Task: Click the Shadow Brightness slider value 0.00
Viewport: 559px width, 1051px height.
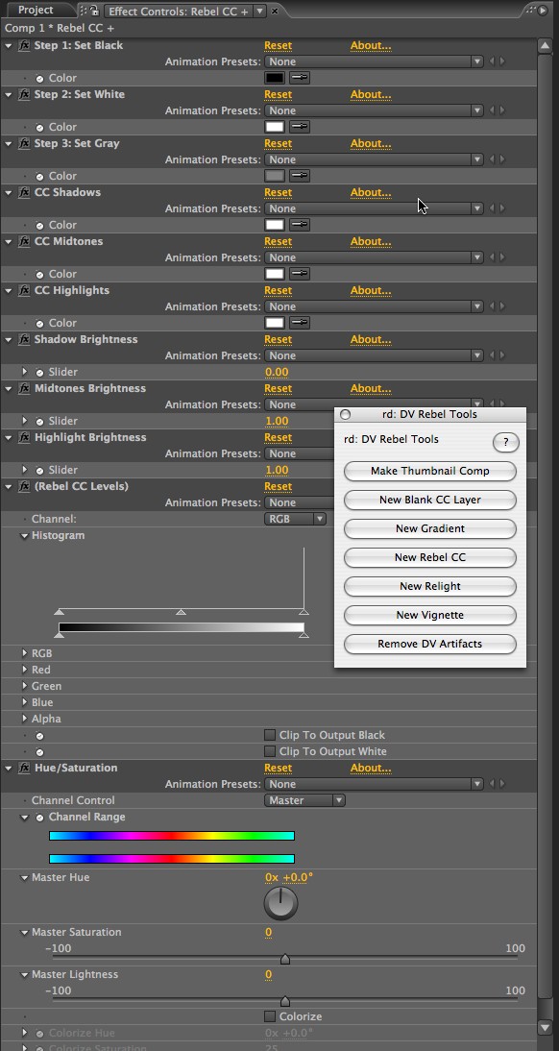Action: 277,372
